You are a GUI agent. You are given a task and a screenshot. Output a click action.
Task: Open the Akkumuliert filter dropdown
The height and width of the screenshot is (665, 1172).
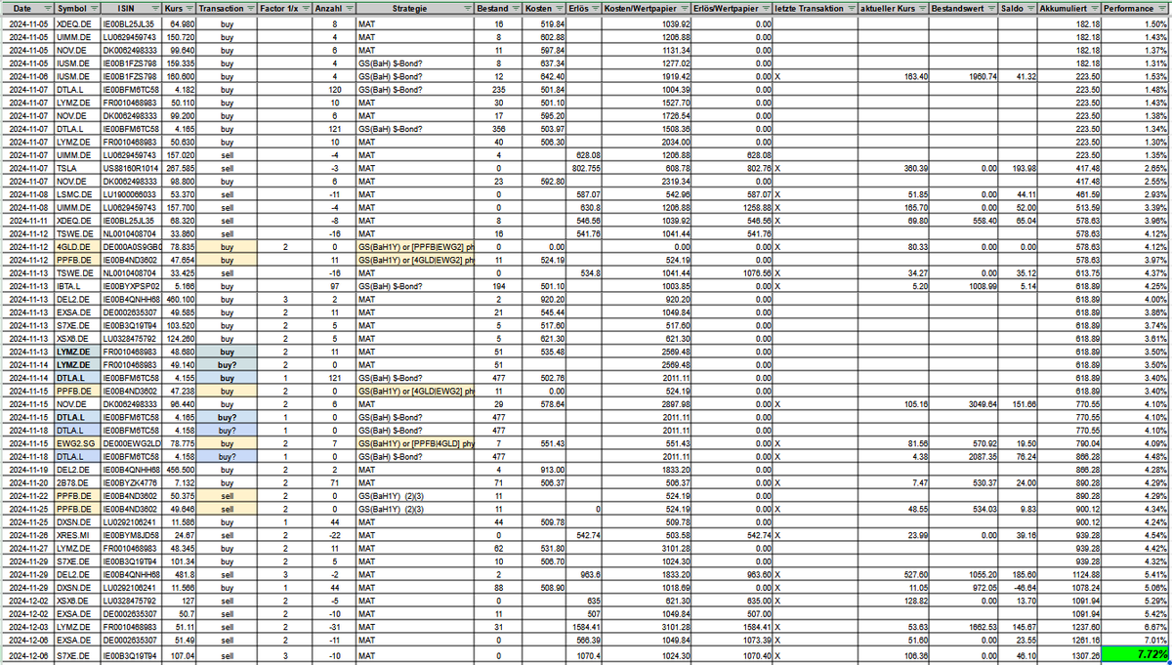click(1094, 7)
